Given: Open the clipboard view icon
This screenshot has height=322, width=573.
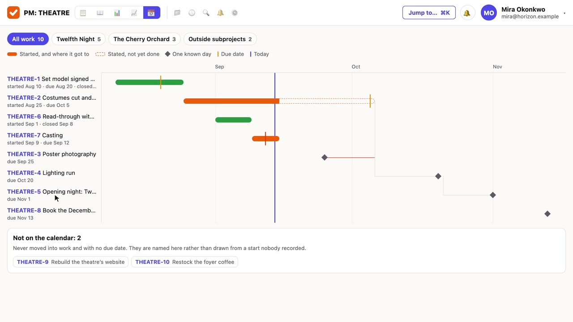Looking at the screenshot, I should click(83, 13).
